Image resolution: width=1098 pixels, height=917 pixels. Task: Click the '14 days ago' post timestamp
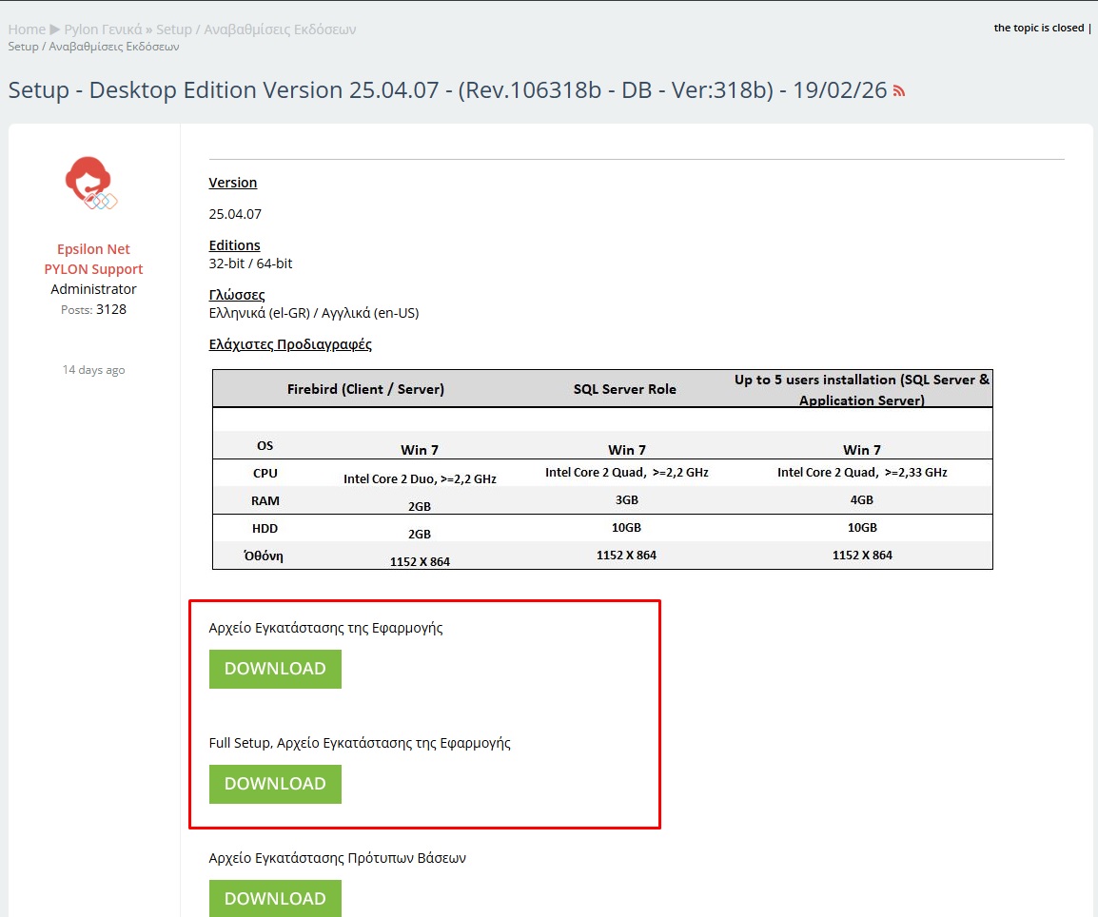click(x=93, y=370)
